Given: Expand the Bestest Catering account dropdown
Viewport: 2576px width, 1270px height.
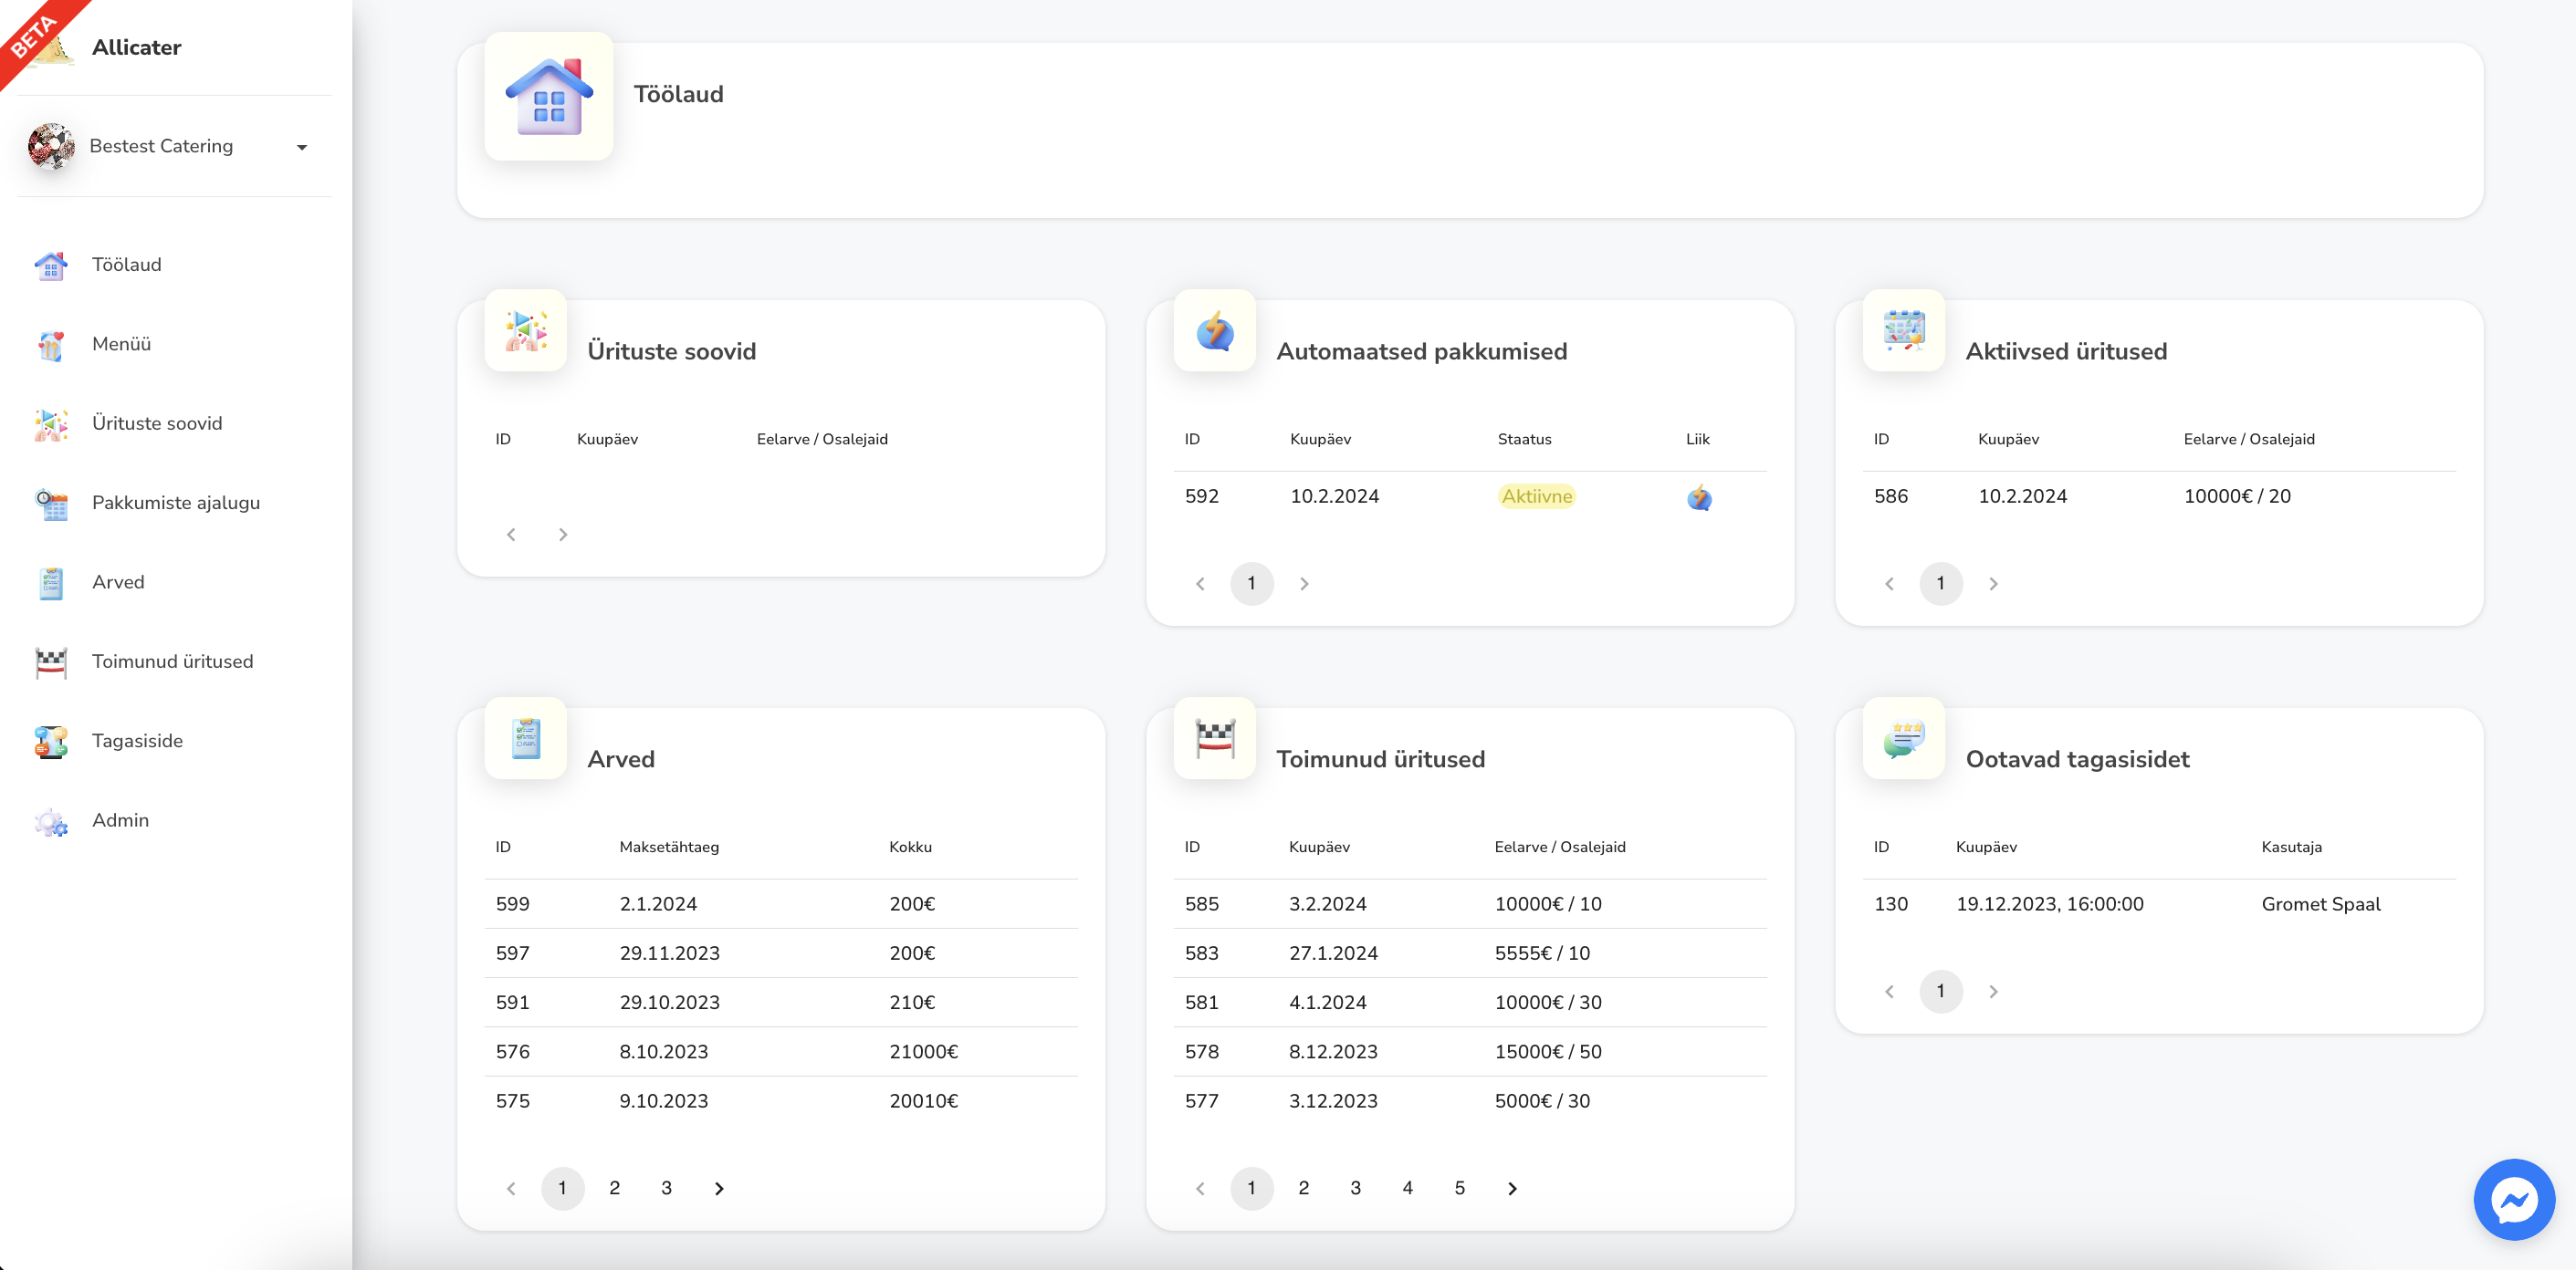Looking at the screenshot, I should coord(301,147).
